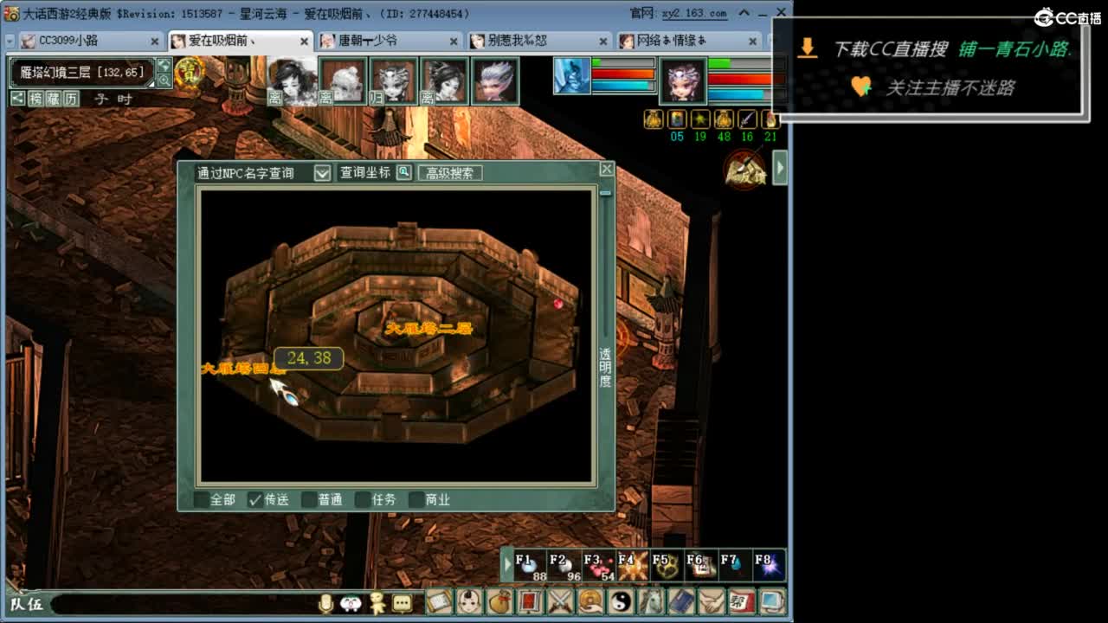Click the blue pet portrait

click(x=572, y=75)
